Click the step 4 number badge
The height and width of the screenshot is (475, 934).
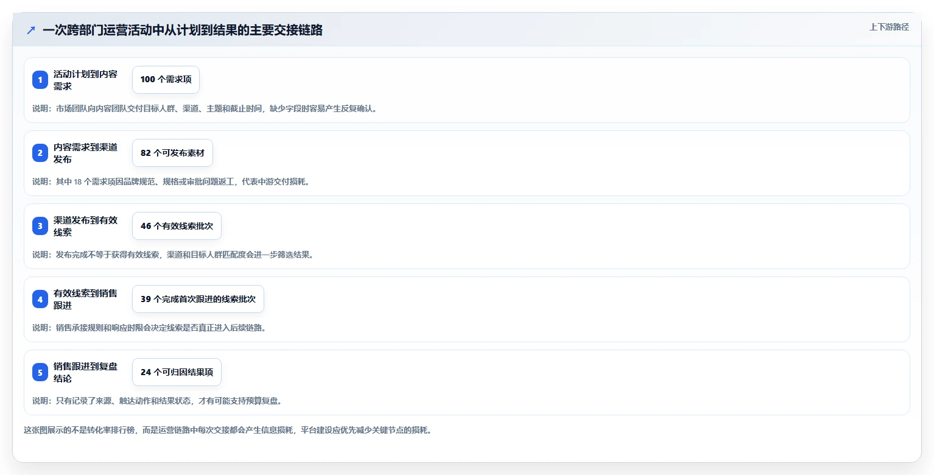(x=40, y=299)
